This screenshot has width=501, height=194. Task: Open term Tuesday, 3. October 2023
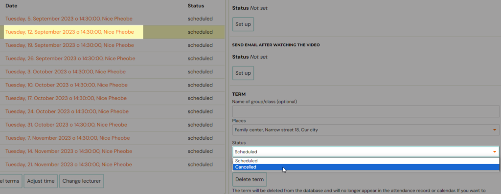pos(66,72)
